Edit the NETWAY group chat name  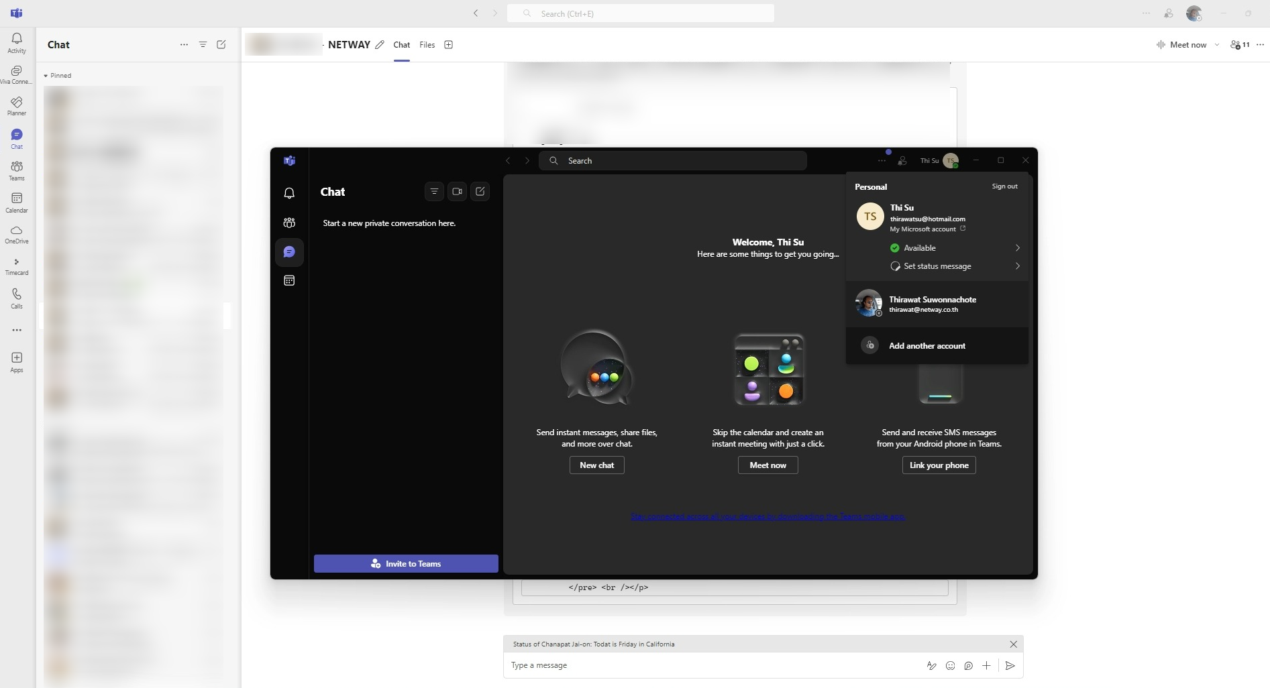380,45
